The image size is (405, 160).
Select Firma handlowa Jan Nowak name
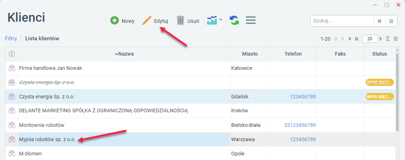[51, 68]
